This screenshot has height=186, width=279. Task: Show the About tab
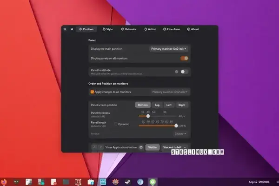click(193, 29)
